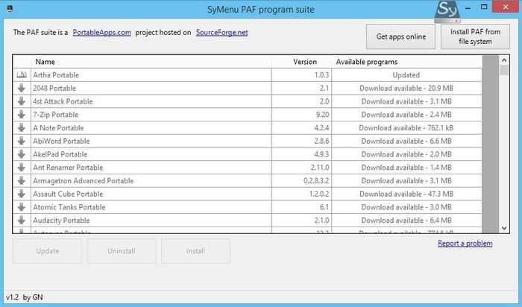
Task: Click download arrow icon for Audacity Portable
Action: (x=22, y=221)
